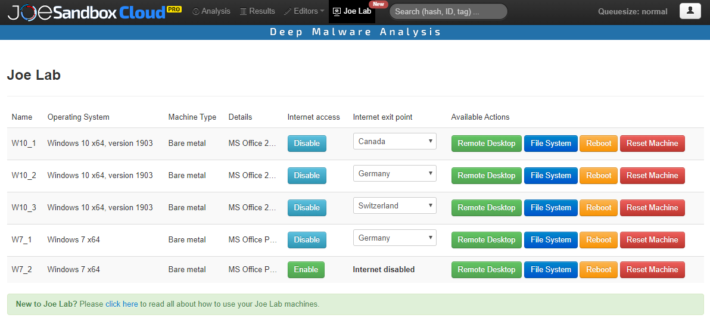Screen dimensions: 710x321
Task: Disable internet access for W10_1
Action: [x=307, y=144]
